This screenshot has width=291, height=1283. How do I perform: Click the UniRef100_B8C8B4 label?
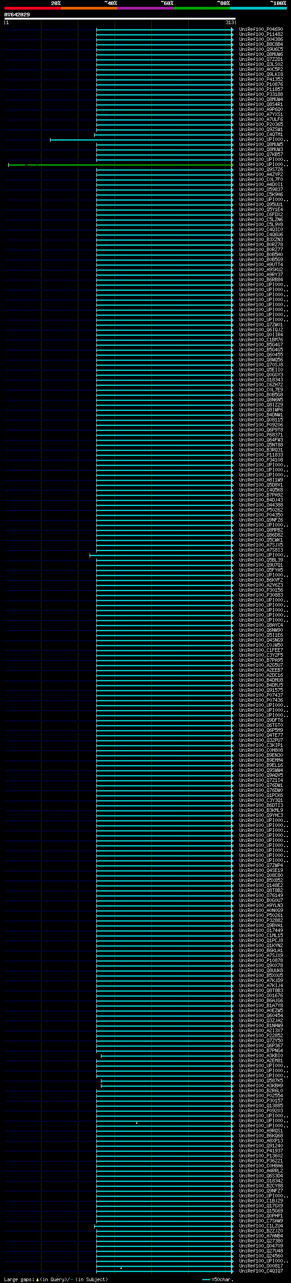261,44
